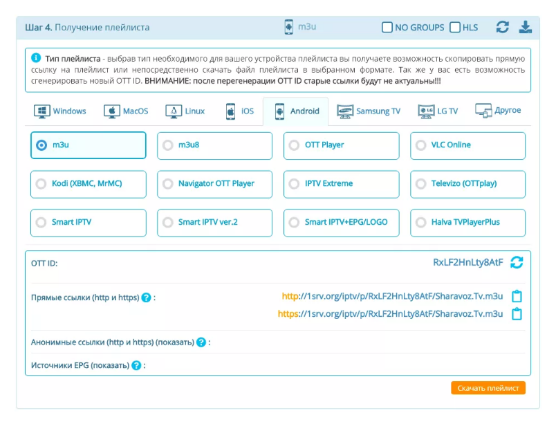Image resolution: width=556 pixels, height=424 pixels.
Task: Switch to the Другое tab
Action: 499,111
